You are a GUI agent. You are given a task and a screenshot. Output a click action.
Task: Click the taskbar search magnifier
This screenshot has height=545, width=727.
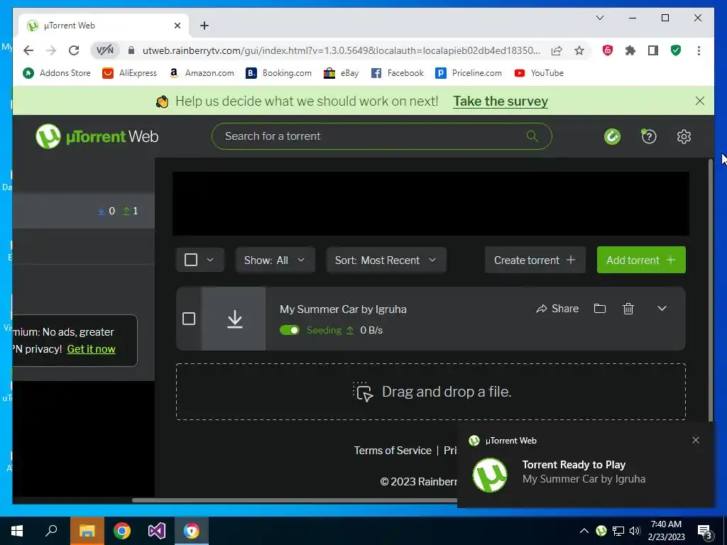coord(51,531)
